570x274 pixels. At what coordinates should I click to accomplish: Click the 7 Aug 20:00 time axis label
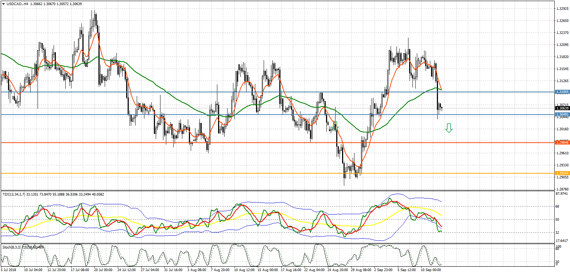click(x=220, y=270)
